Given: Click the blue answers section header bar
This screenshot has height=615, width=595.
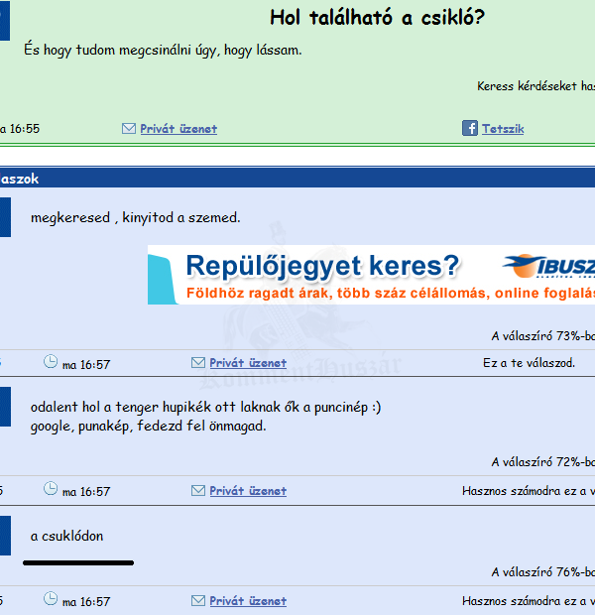Looking at the screenshot, I should pyautogui.click(x=297, y=179).
